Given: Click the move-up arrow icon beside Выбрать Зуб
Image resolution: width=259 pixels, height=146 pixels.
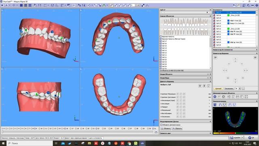Looking at the screenshot, I should tap(200, 86).
